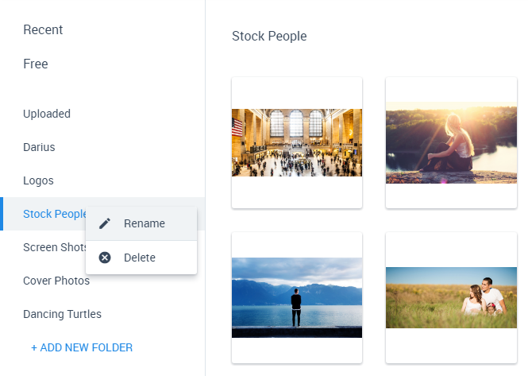Select the Uploaded folder
The image size is (528, 376).
[x=47, y=114]
